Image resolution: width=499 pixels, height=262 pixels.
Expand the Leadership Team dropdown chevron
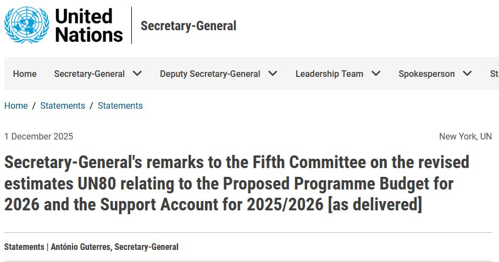click(376, 74)
